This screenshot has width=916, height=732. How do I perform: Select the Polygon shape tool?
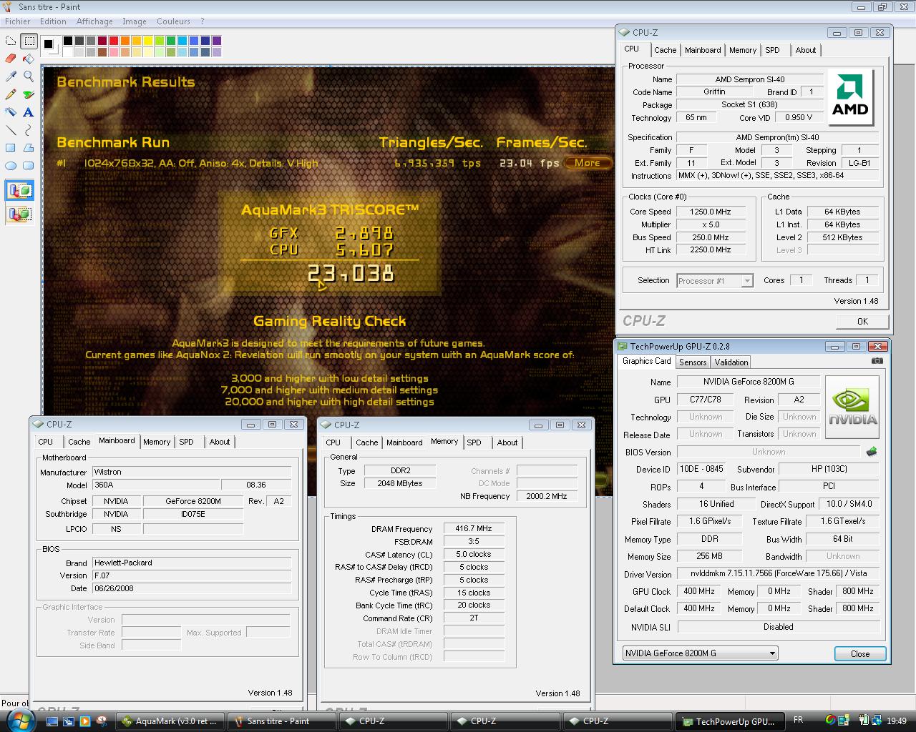(29, 148)
